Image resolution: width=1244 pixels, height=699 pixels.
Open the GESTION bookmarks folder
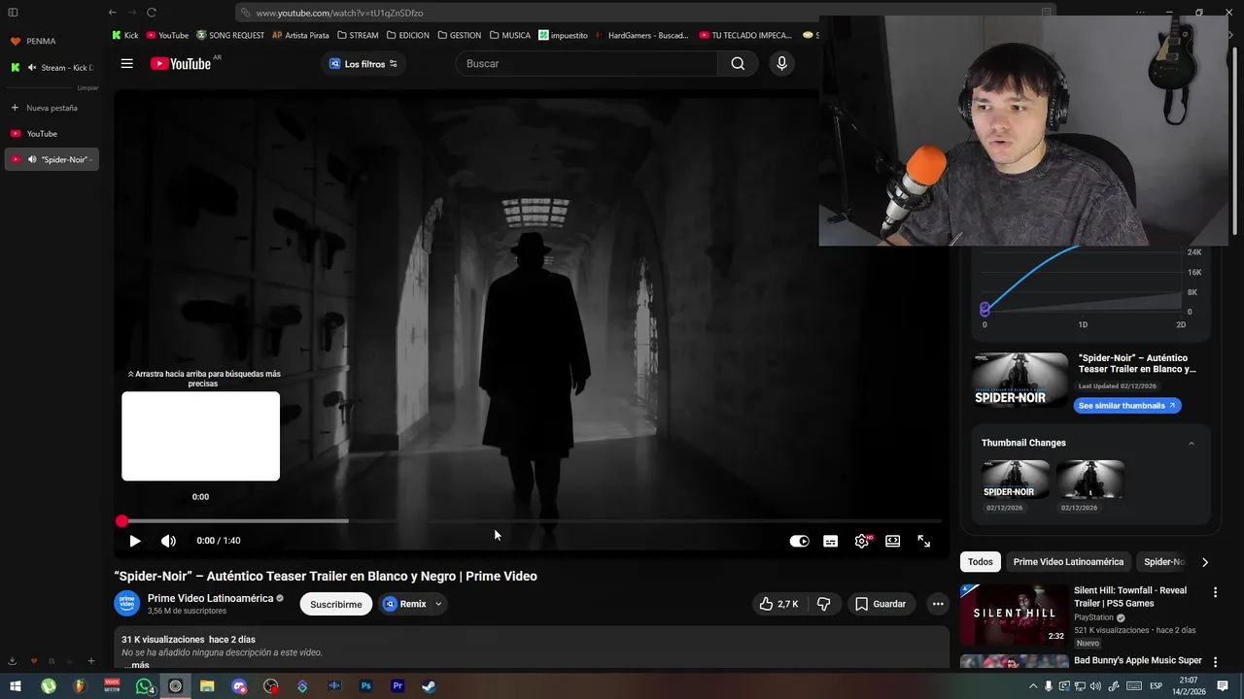point(460,35)
